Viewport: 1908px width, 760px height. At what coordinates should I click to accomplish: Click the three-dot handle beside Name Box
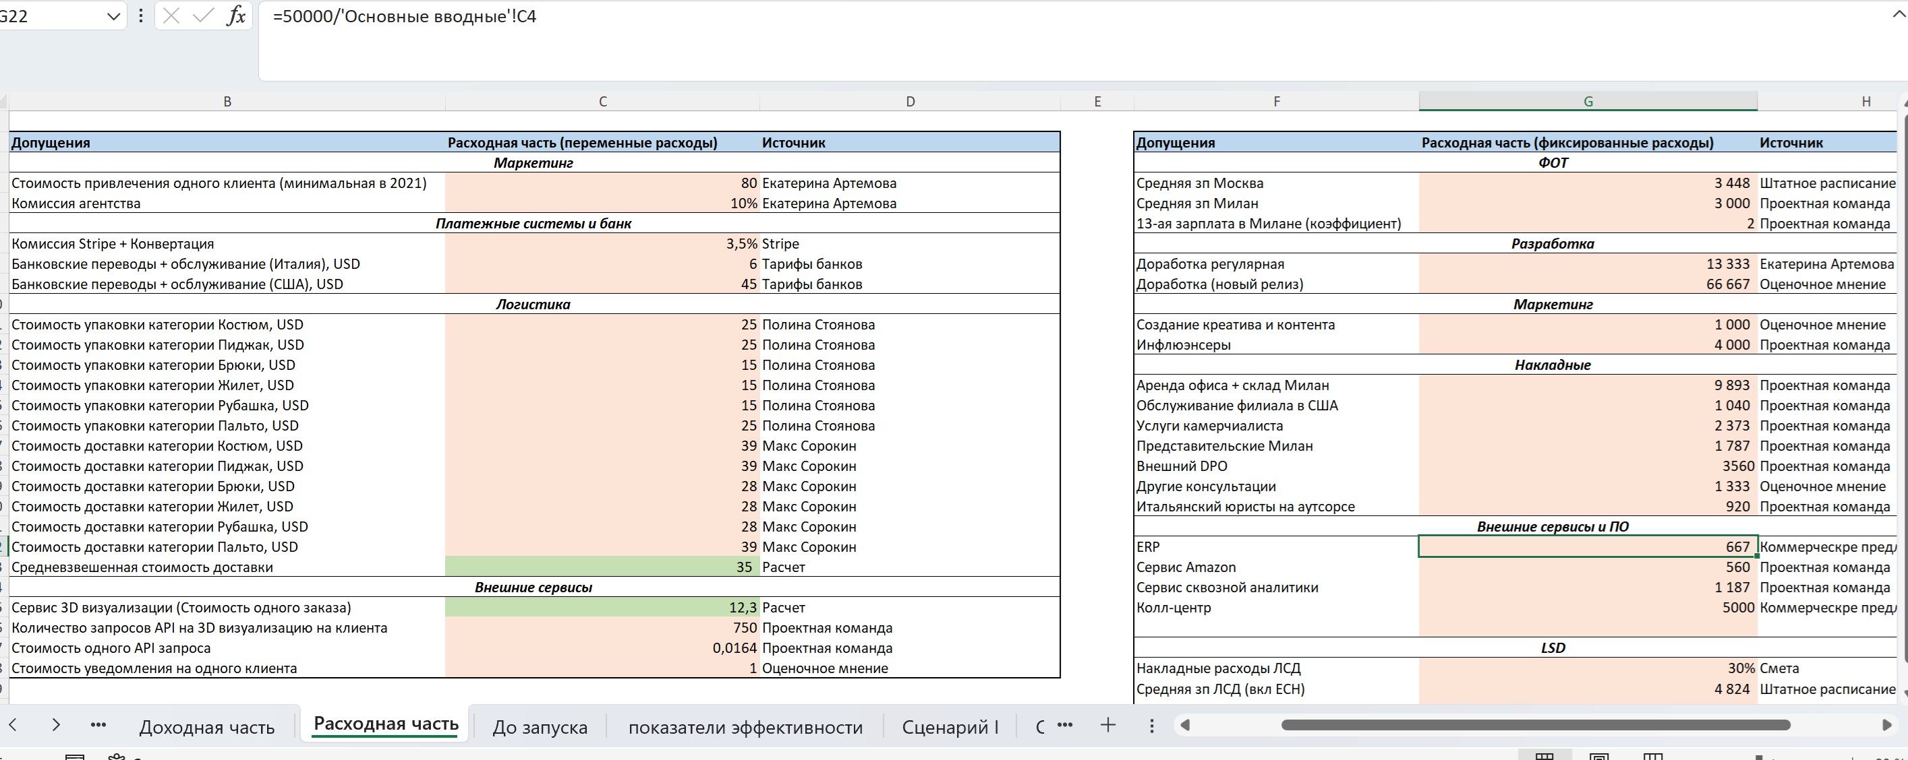(141, 16)
